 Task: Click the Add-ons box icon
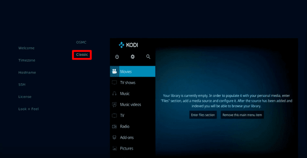coord(114,138)
